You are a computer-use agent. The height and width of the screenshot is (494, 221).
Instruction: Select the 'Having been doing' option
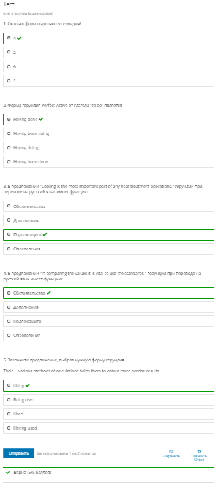(x=108, y=134)
